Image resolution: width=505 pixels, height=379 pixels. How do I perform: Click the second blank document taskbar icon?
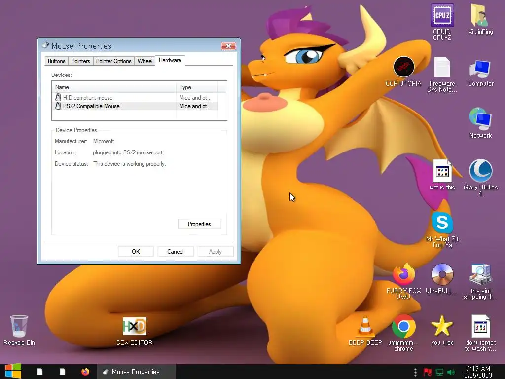(63, 372)
